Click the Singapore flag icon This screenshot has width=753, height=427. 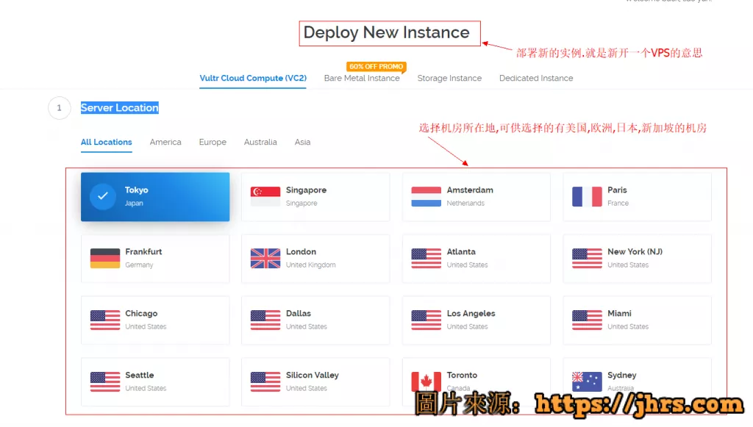click(x=265, y=196)
